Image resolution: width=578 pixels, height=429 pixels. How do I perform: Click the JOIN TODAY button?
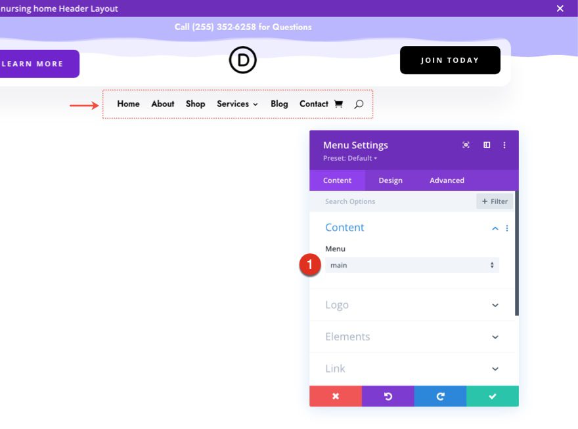pyautogui.click(x=450, y=60)
